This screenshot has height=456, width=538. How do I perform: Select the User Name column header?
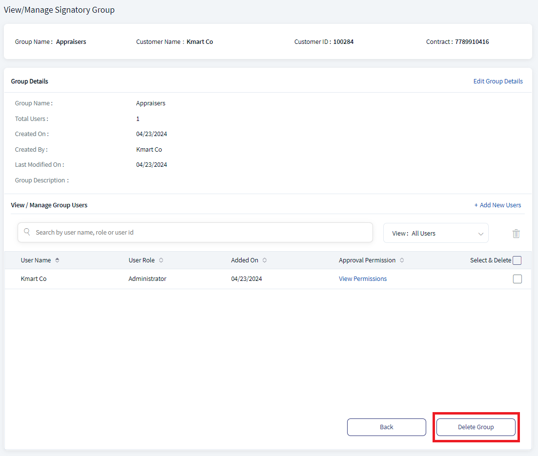tap(36, 260)
